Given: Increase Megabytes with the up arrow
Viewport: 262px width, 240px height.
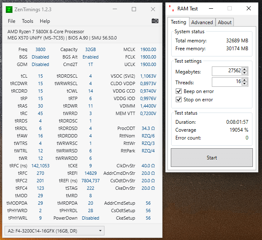Looking at the screenshot, I should 245,69.
